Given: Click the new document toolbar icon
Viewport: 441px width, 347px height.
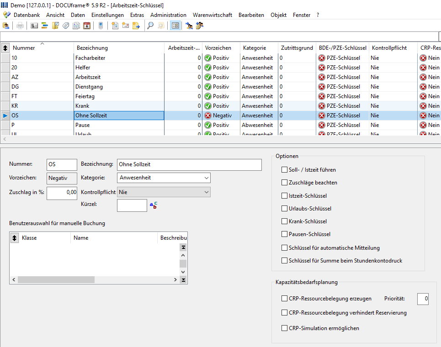Looking at the screenshot, I should click(115, 26).
